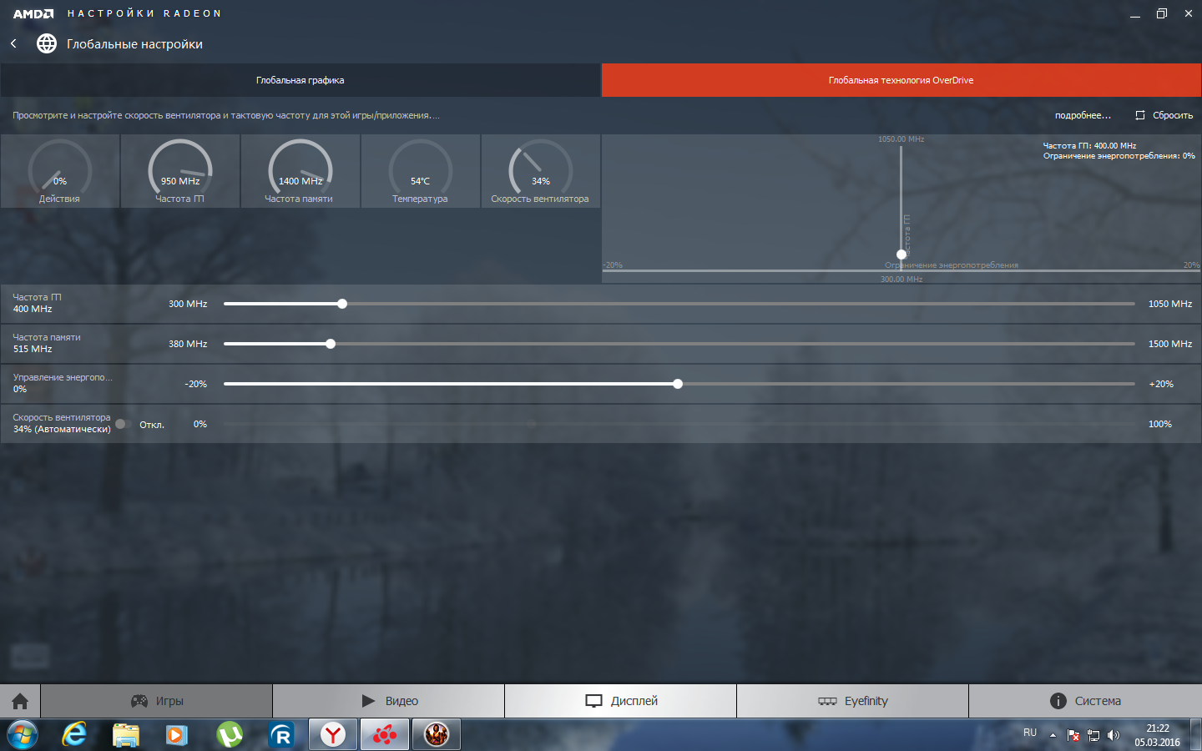
Task: Click the НАСТРОЙКИ RADEON window title
Action: tap(144, 13)
